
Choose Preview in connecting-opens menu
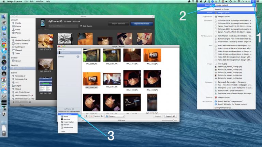click(68, 125)
